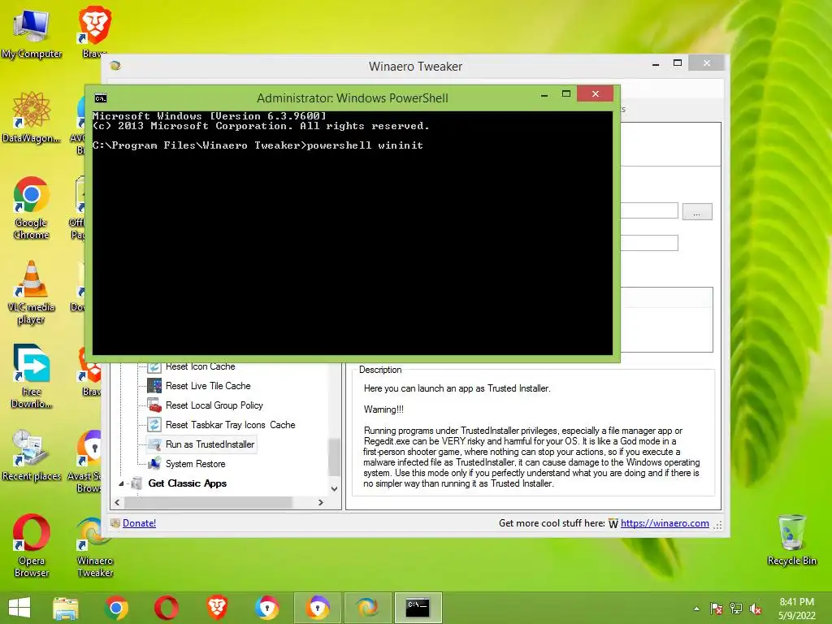Click tree scroll down arrow
Image resolution: width=832 pixels, height=624 pixels.
click(x=334, y=489)
